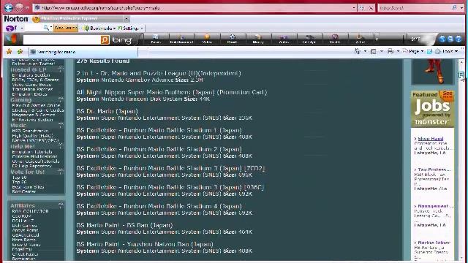Viewport: 468px width, 263px height.
Task: Open the address bar history dropdown
Action: click(354, 8)
